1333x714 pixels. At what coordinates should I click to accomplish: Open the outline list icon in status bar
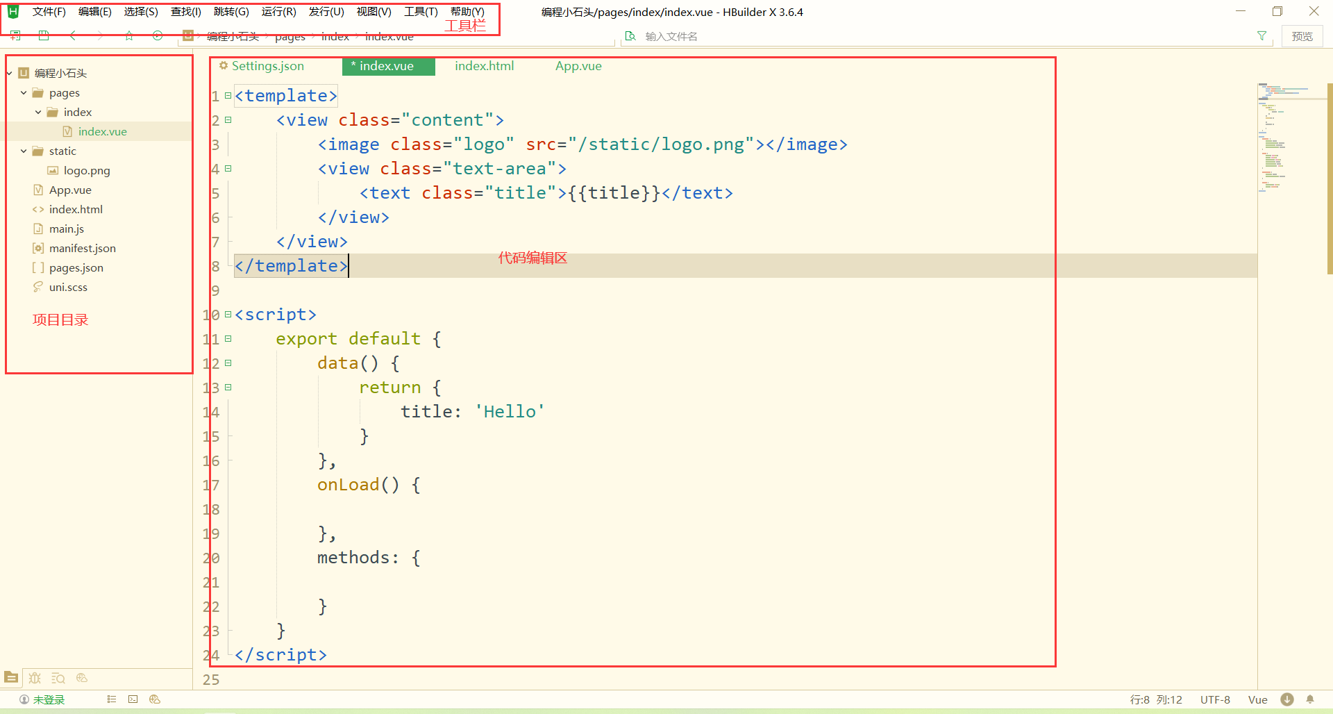112,699
